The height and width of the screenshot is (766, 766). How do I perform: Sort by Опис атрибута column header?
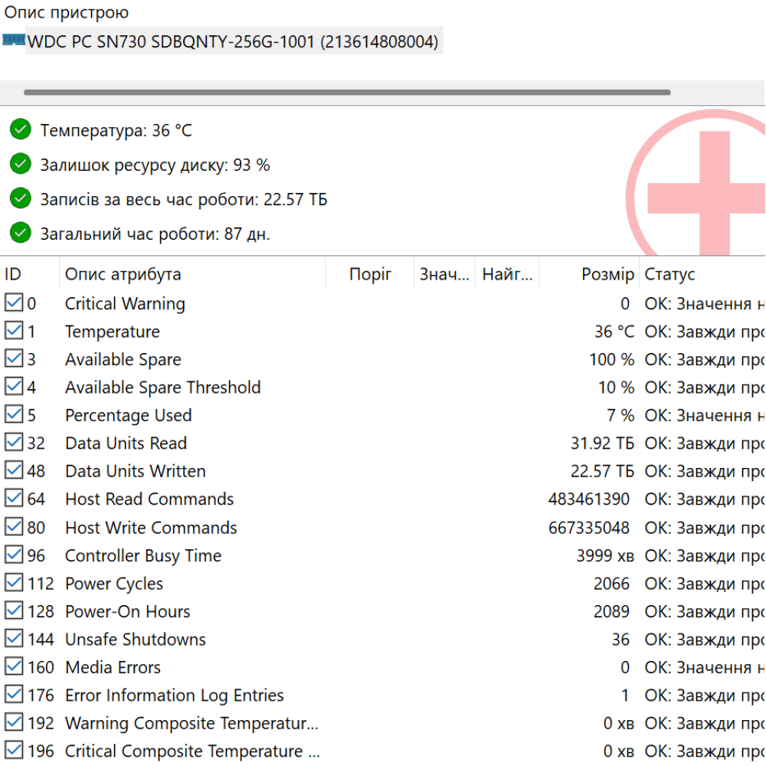click(123, 274)
